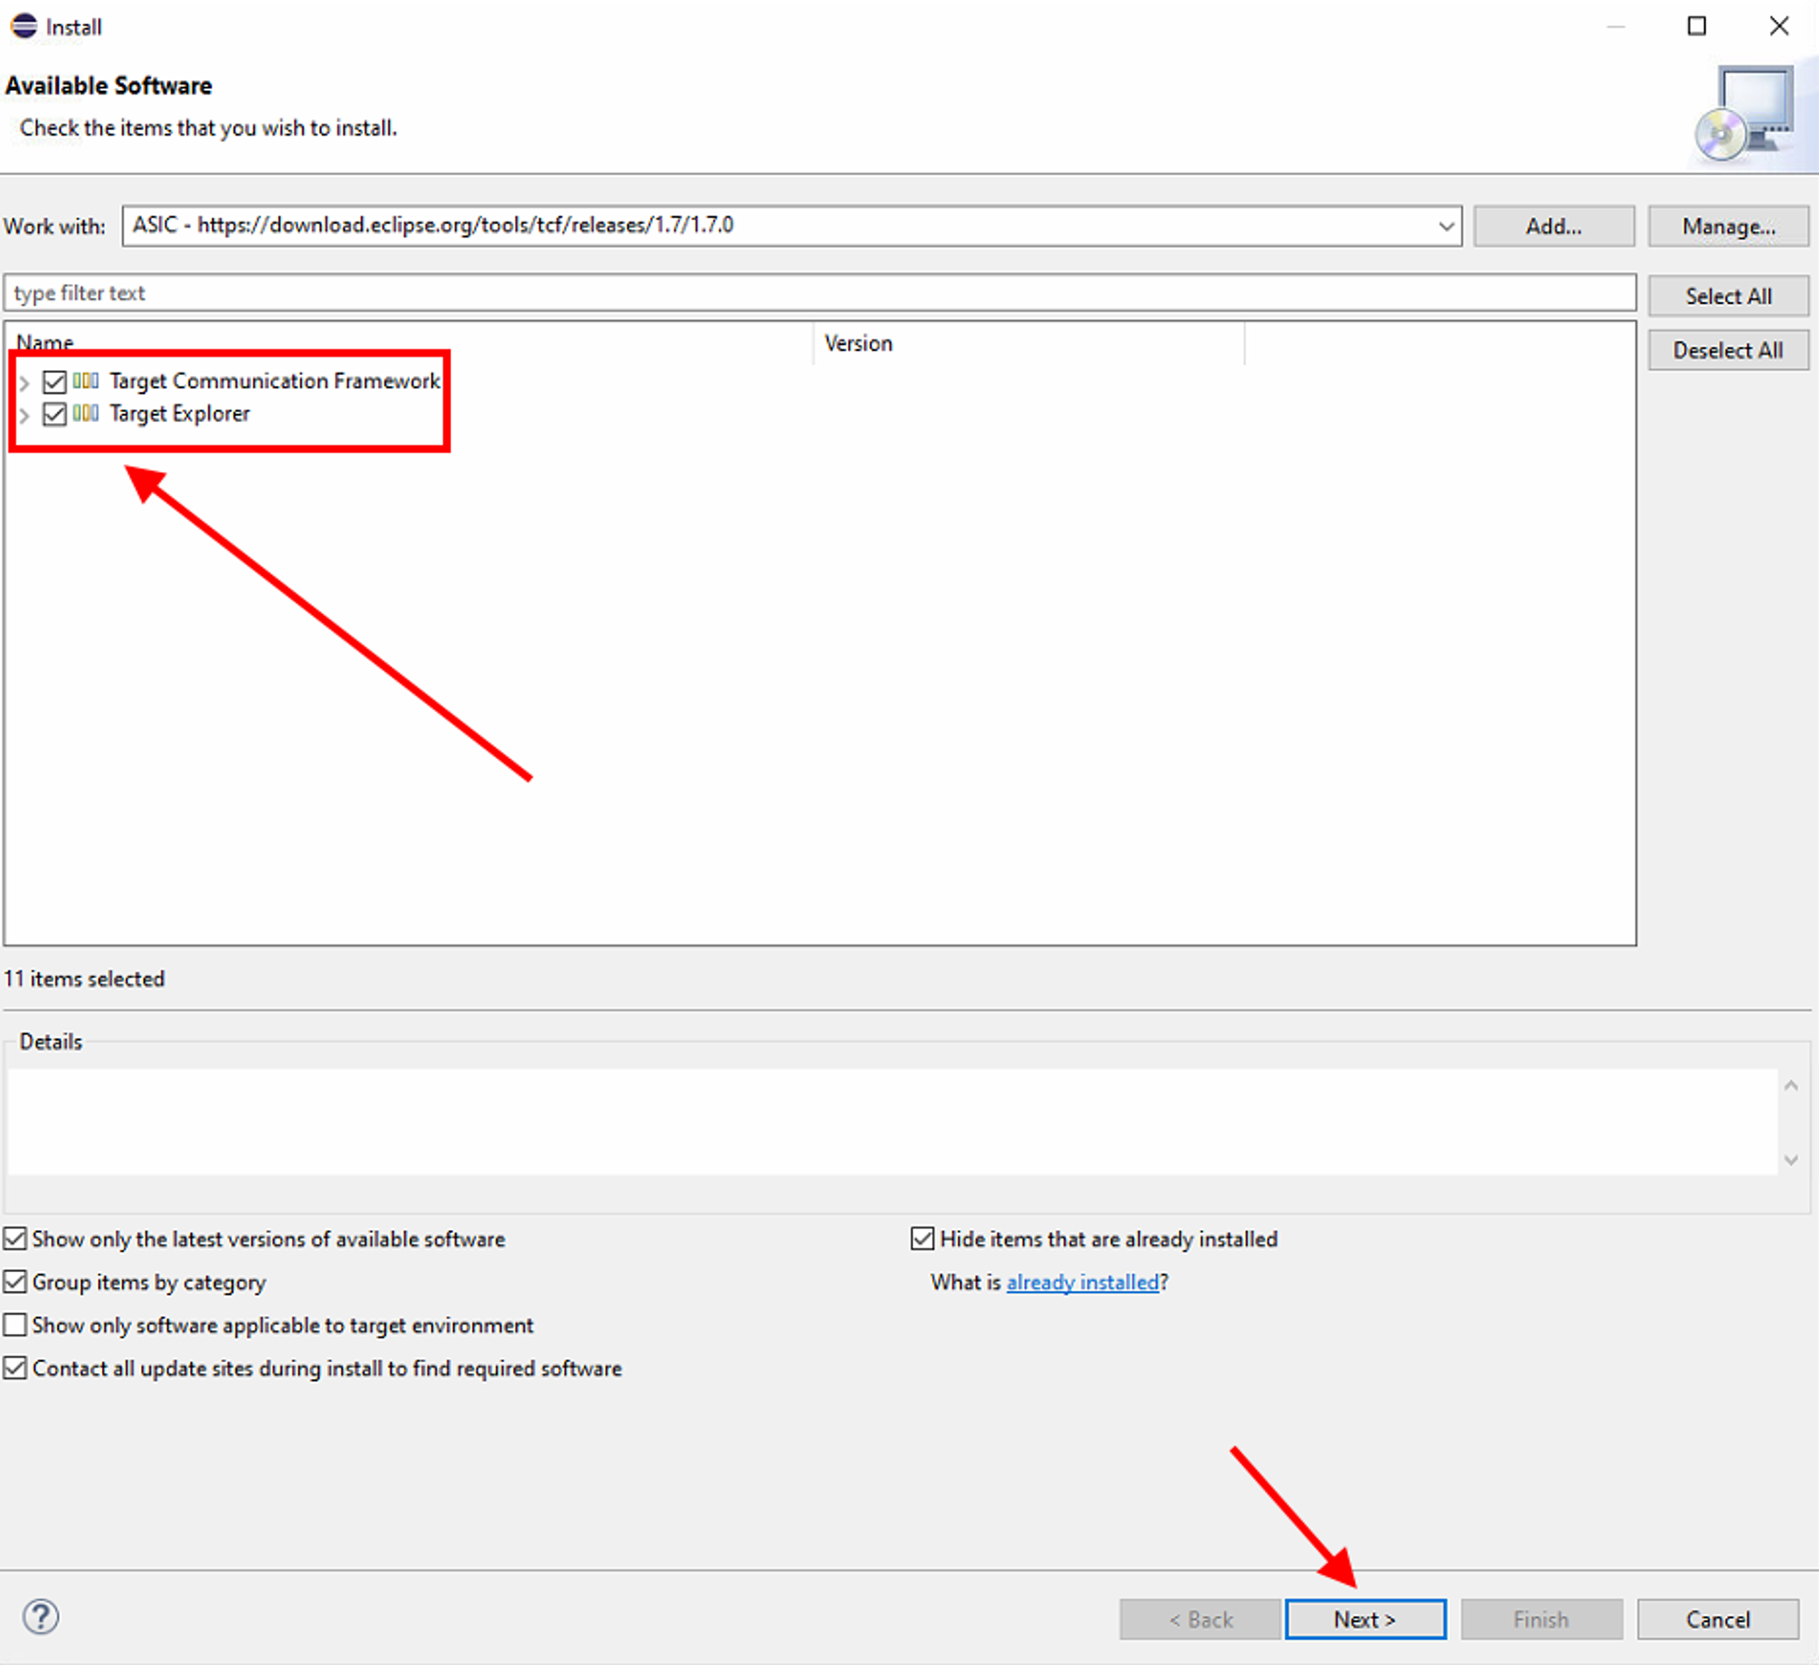The image size is (1819, 1665).
Task: Maximize the Install dialog window
Action: pos(1696,26)
